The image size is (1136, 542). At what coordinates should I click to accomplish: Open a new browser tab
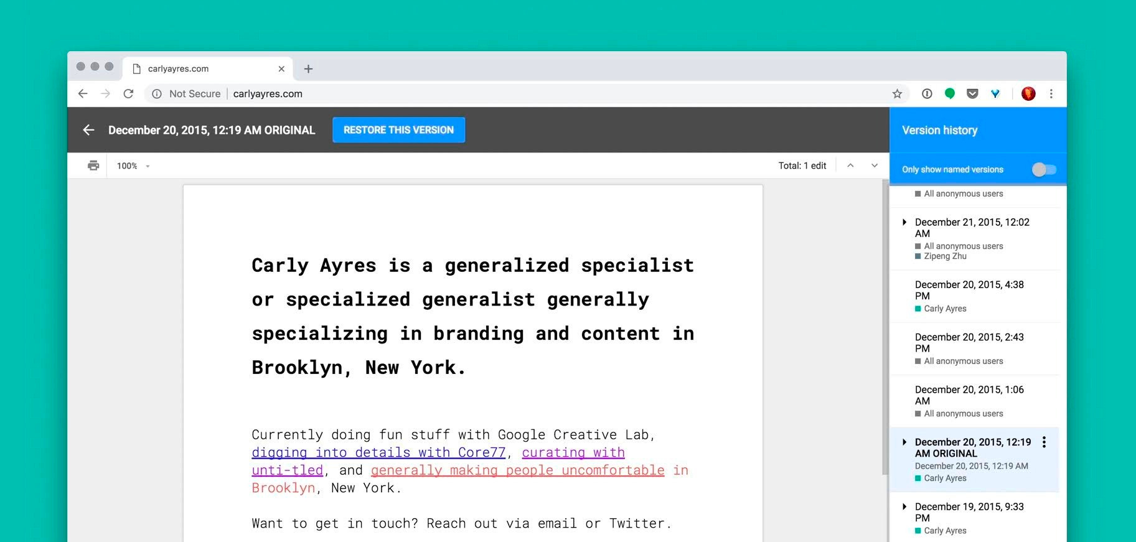pos(308,69)
